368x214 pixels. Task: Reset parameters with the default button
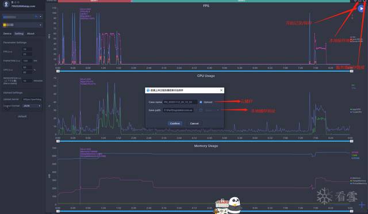(22, 116)
